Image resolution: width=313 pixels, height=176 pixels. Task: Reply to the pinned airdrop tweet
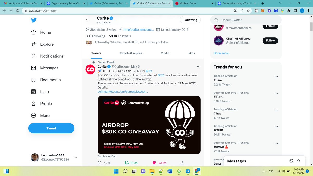coord(99,162)
